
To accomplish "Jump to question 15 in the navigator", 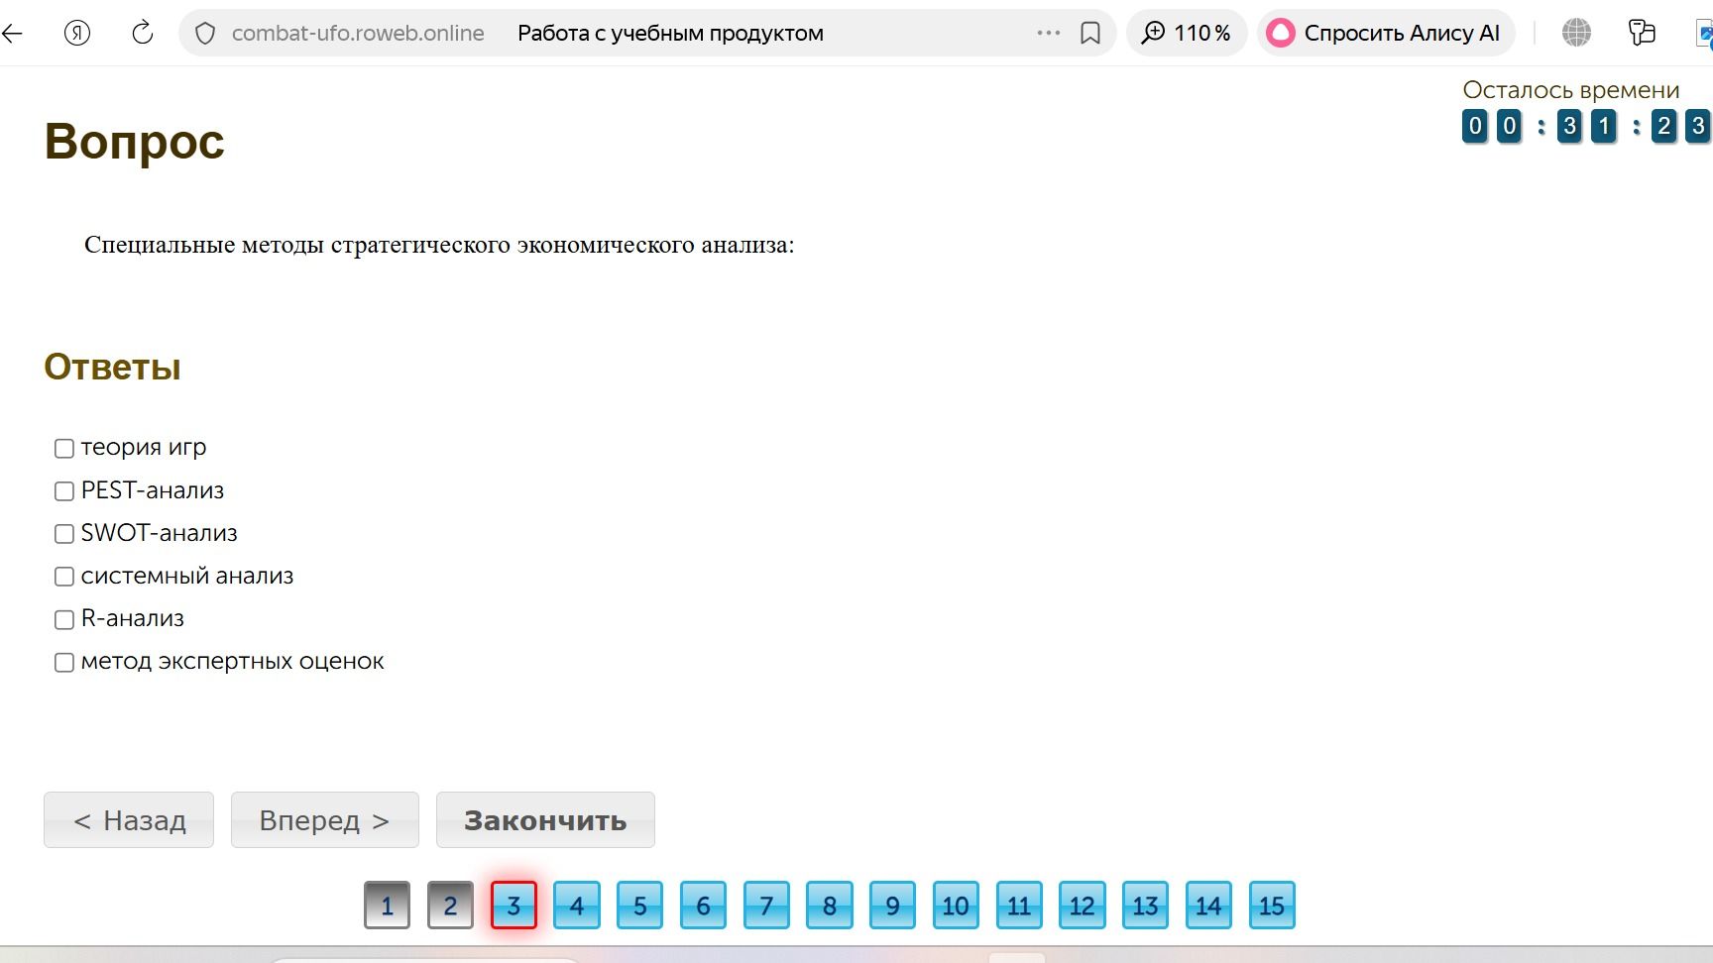I will pyautogui.click(x=1272, y=906).
